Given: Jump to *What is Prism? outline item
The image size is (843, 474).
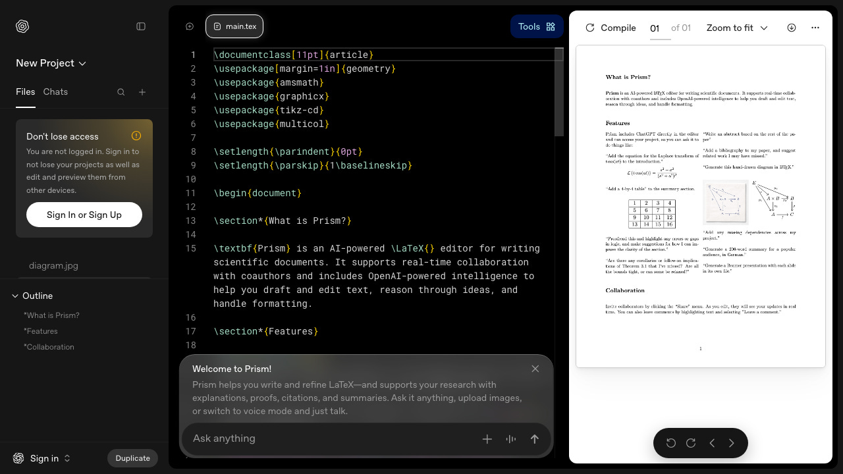Looking at the screenshot, I should coord(51,315).
